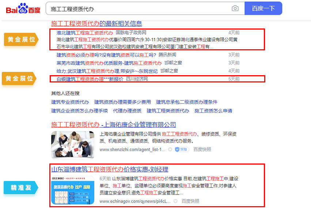Click the Baidu logo
Screen dimensions: 311x208
click(23, 8)
